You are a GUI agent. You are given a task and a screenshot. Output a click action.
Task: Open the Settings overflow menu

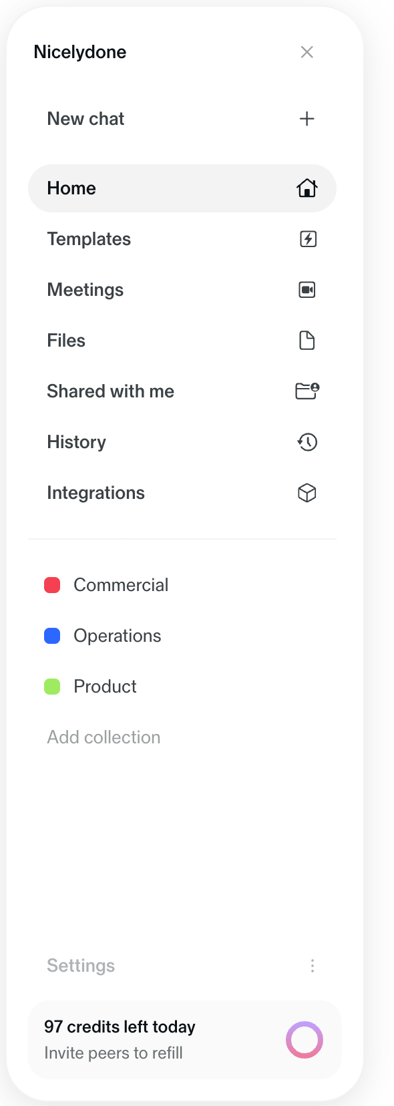pyautogui.click(x=312, y=965)
